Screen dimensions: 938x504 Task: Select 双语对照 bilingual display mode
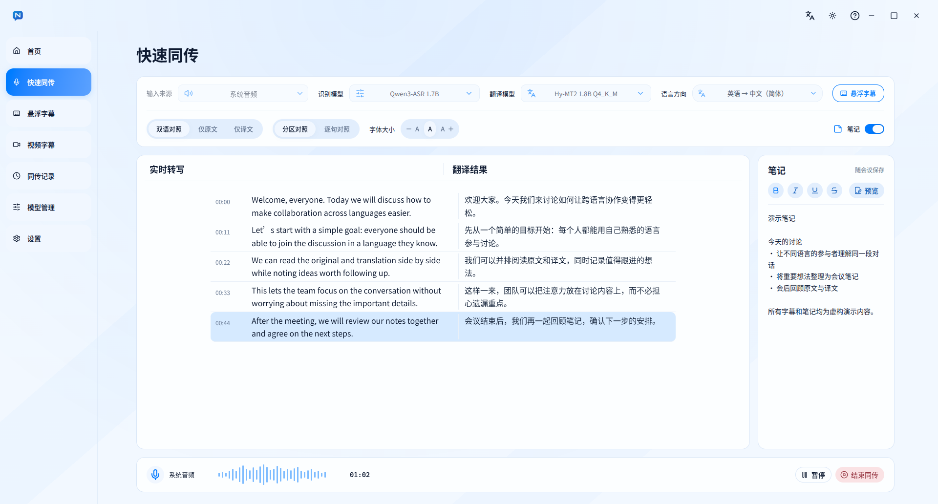(x=169, y=129)
